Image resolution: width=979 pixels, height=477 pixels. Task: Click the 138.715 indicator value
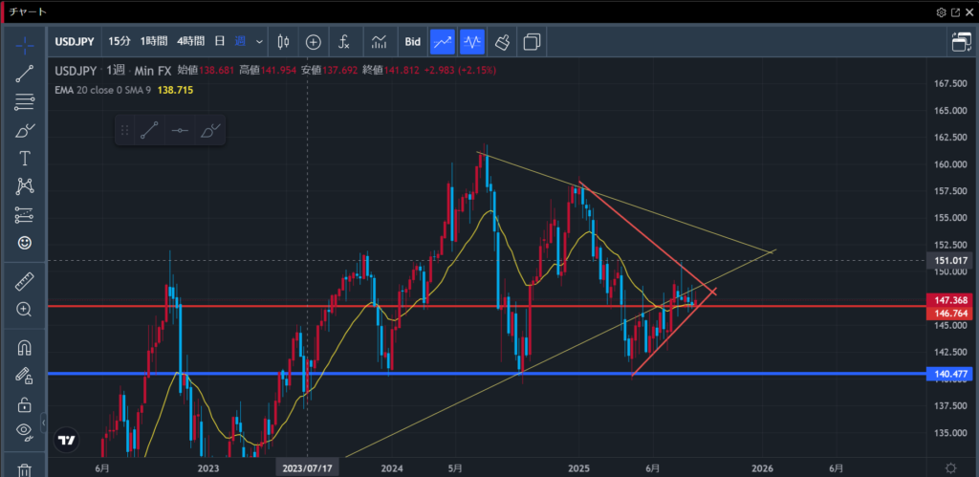click(176, 90)
